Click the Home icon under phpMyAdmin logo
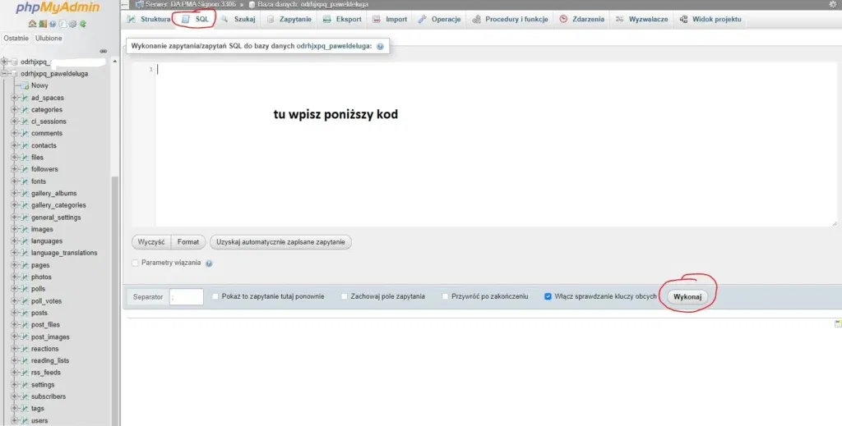 click(32, 24)
